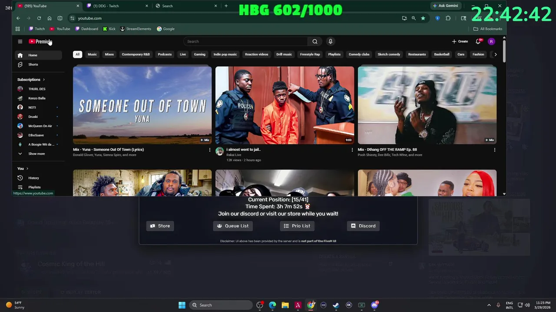
Task: Show more filter chips with right arrow
Action: point(496,55)
